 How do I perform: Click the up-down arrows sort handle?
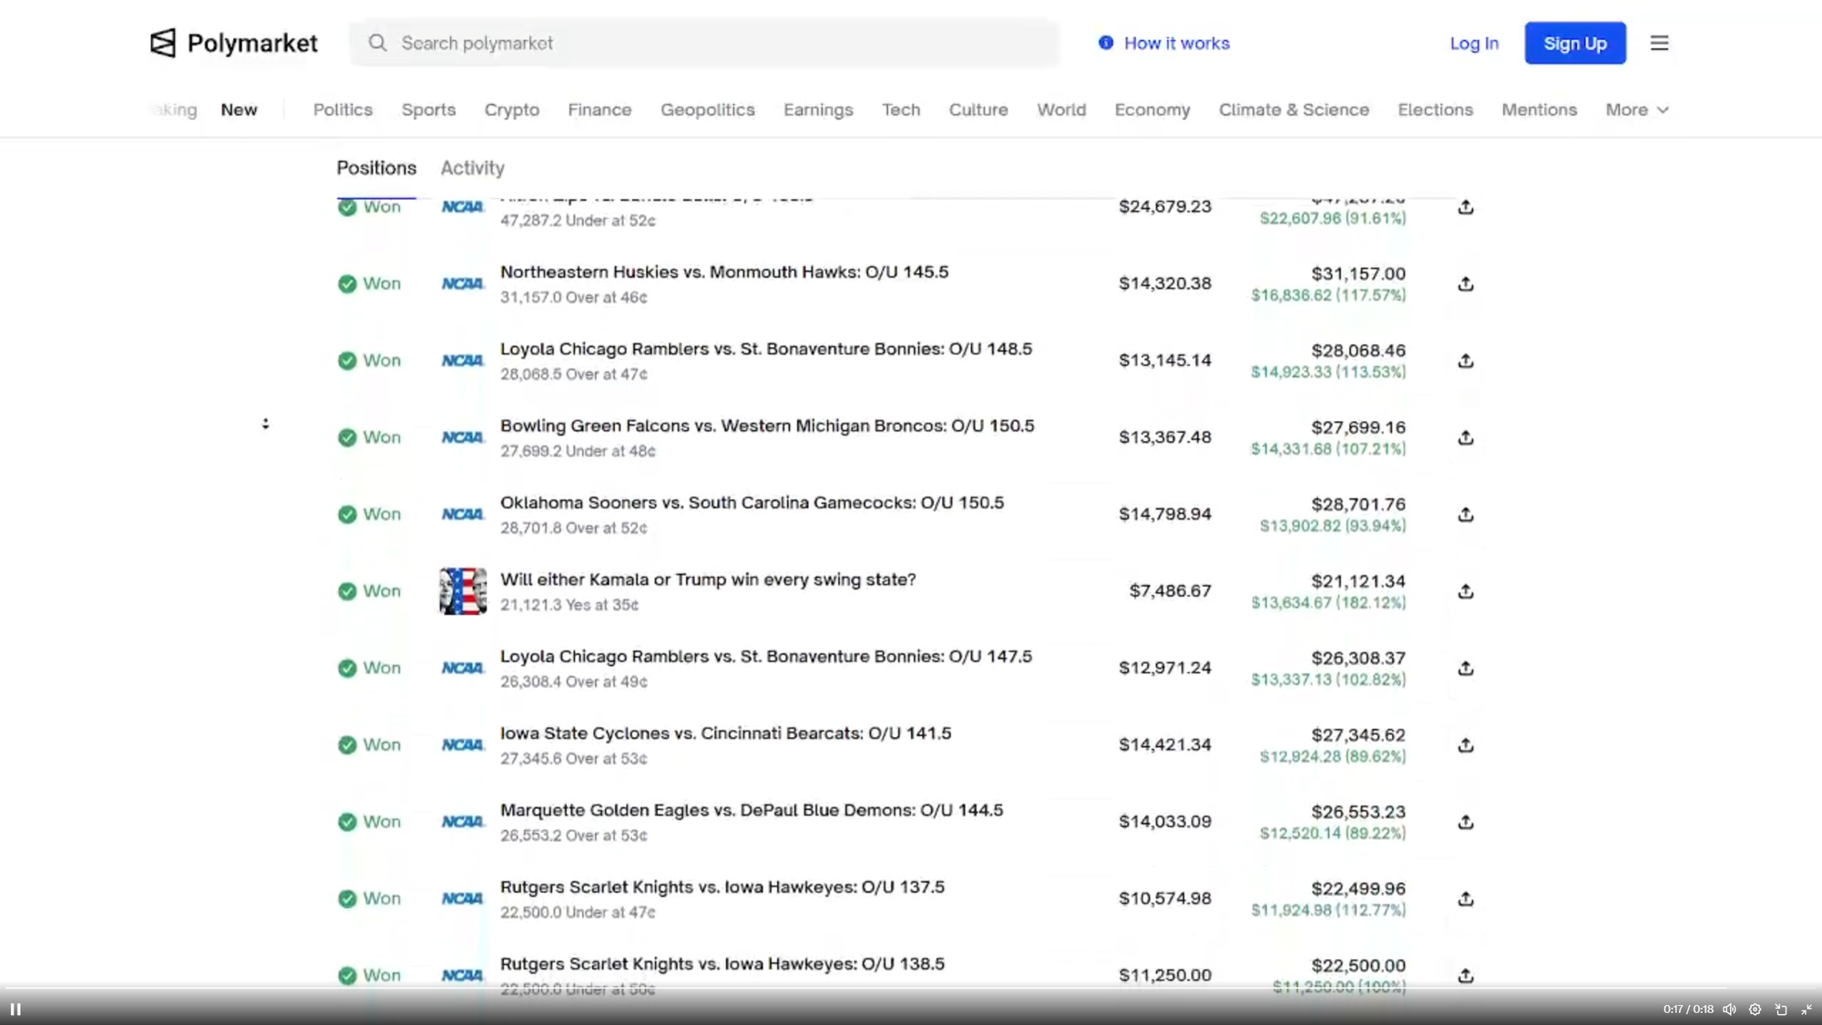pyautogui.click(x=265, y=424)
